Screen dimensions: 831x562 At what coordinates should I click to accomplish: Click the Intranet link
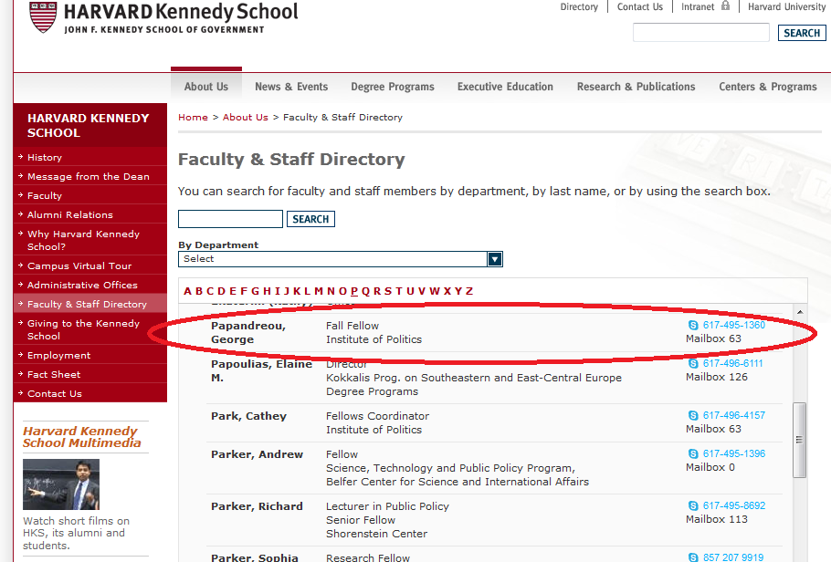(698, 7)
